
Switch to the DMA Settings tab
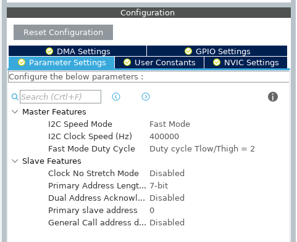coord(78,51)
